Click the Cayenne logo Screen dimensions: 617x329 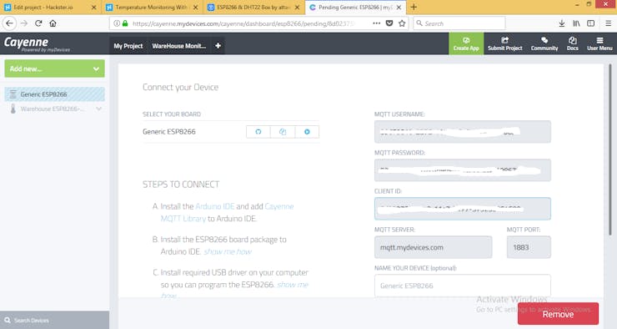[37, 43]
